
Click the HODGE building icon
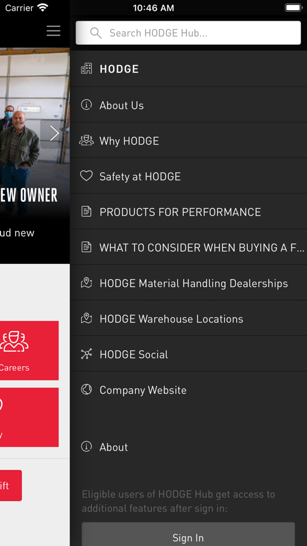(x=86, y=68)
